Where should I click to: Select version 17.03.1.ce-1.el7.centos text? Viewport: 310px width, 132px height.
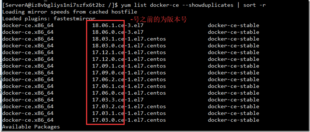pyautogui.click(x=129, y=113)
